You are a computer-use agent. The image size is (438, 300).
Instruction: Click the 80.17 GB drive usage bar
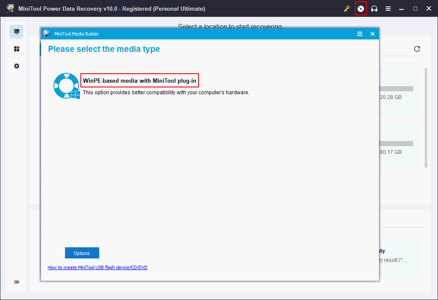pos(396,144)
